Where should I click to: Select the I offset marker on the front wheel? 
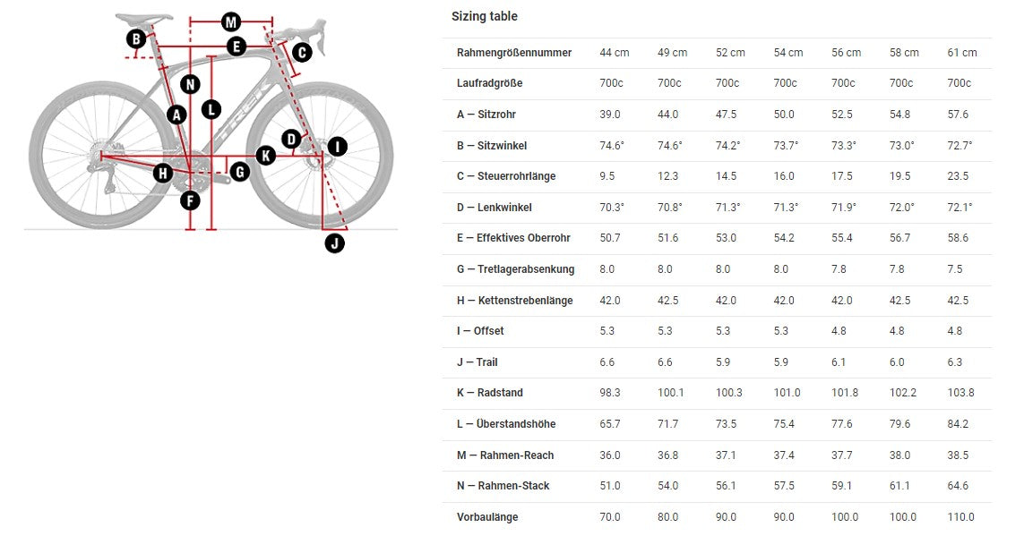coord(337,147)
